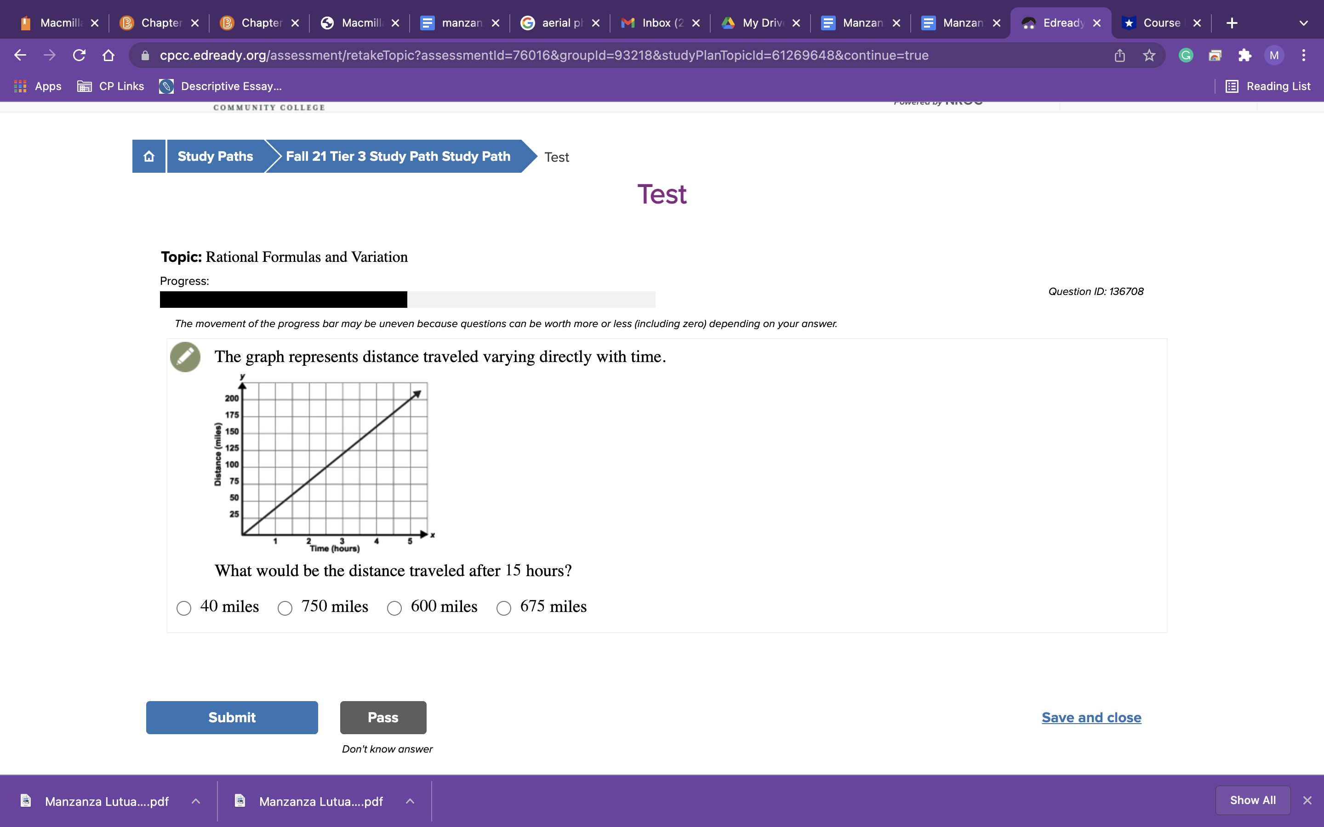Click the home icon in breadcrumb
The height and width of the screenshot is (827, 1324).
149,156
